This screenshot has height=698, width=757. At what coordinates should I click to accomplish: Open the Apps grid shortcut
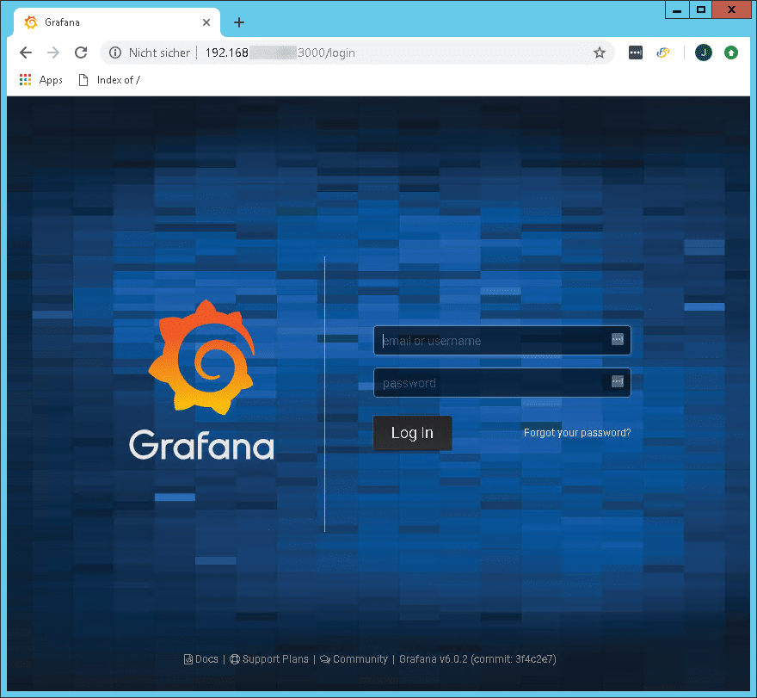tap(41, 80)
